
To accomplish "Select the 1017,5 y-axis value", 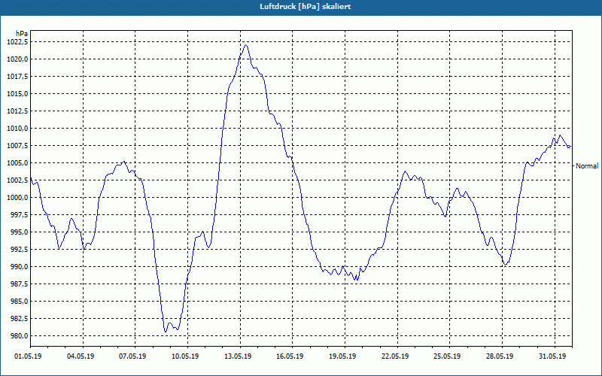I will (17, 77).
